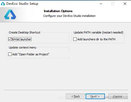This screenshot has width=131, height=102.
Task: Minimize the DevEco Studio Setup window
Action: [101, 4]
